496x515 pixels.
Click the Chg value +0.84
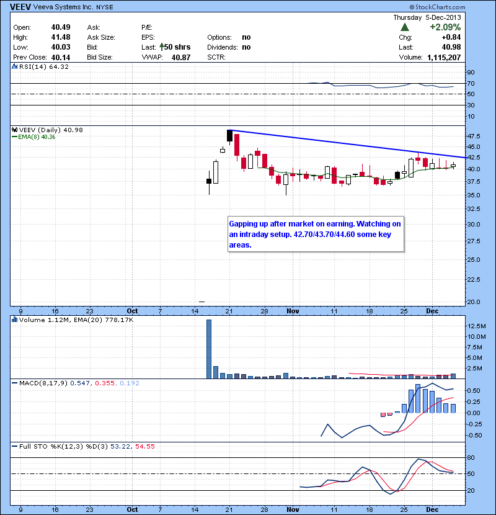click(451, 37)
